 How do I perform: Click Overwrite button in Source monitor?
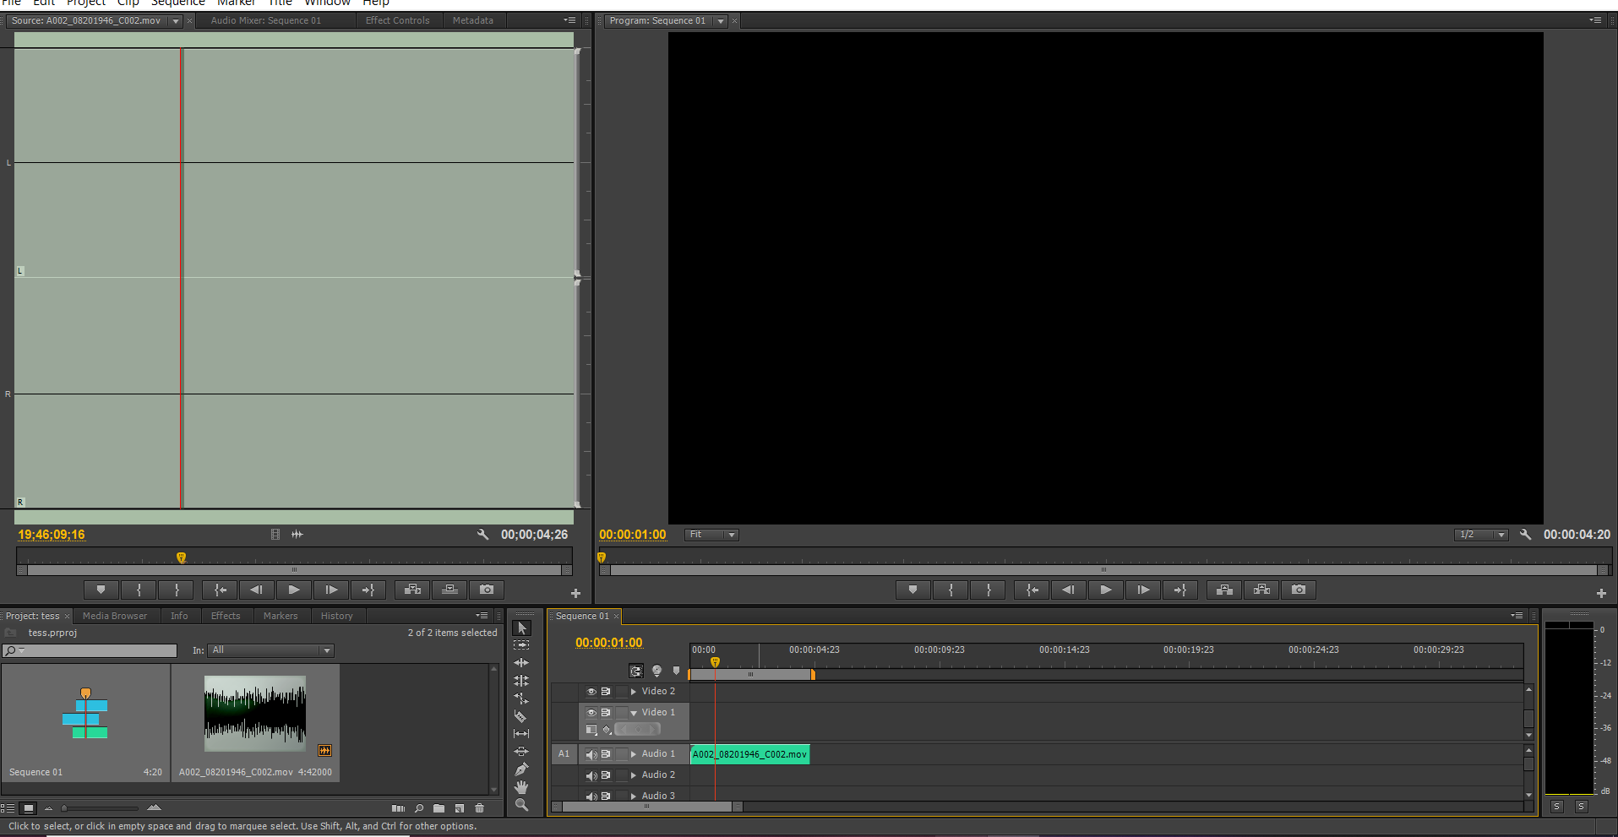[x=449, y=590]
